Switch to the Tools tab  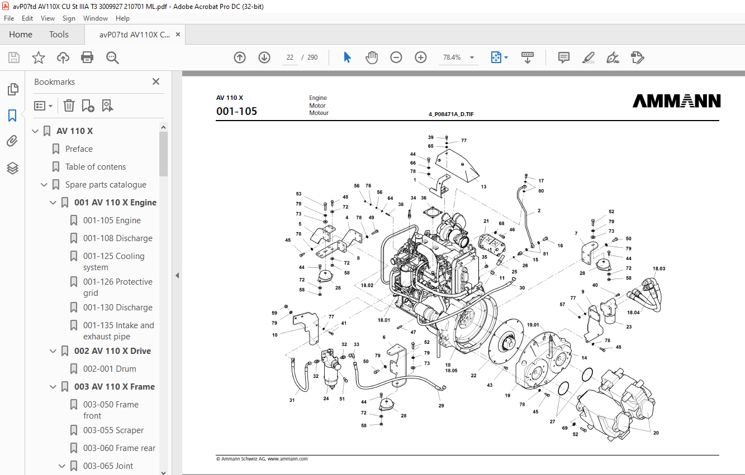point(59,35)
